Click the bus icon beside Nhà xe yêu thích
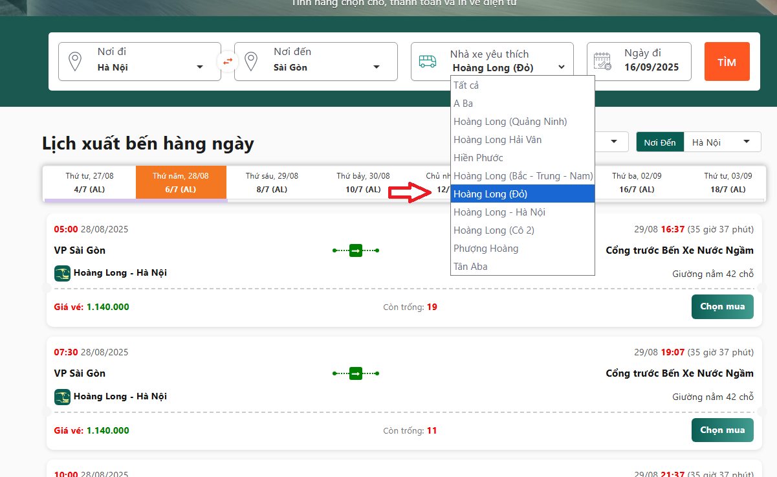777x477 pixels. pos(428,61)
